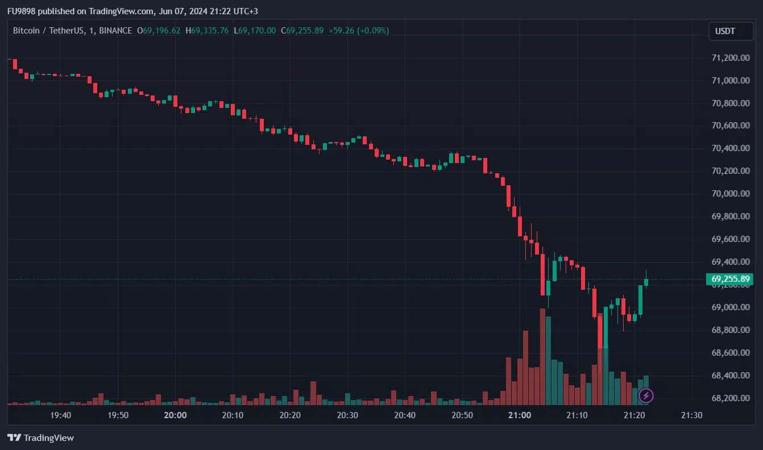763x450 pixels.
Task: Click the 21:00 time axis label
Action: (x=520, y=415)
